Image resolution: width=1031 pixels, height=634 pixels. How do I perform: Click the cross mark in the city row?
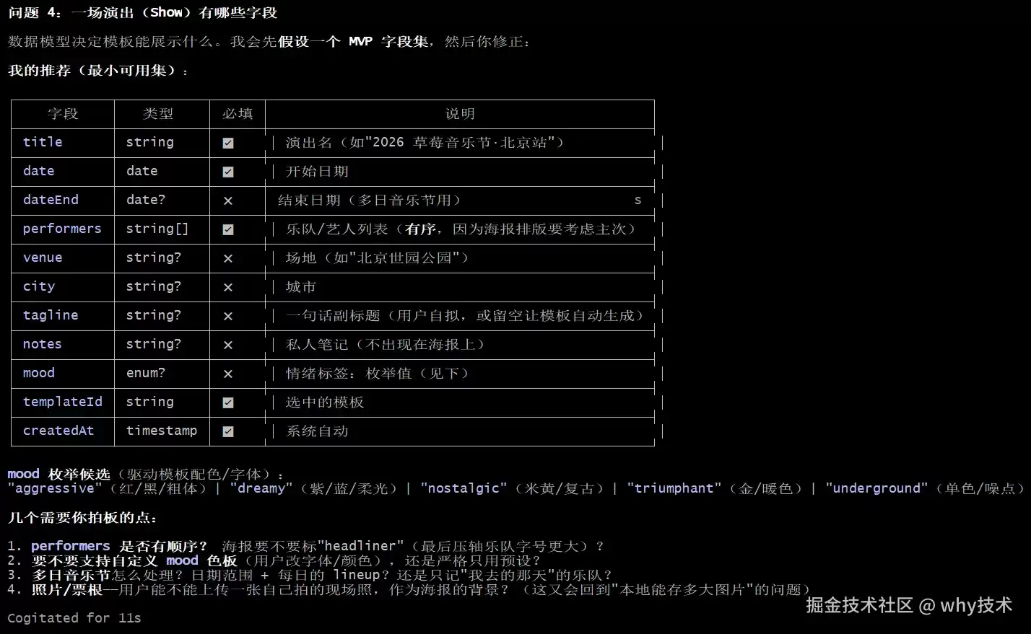[x=228, y=287]
